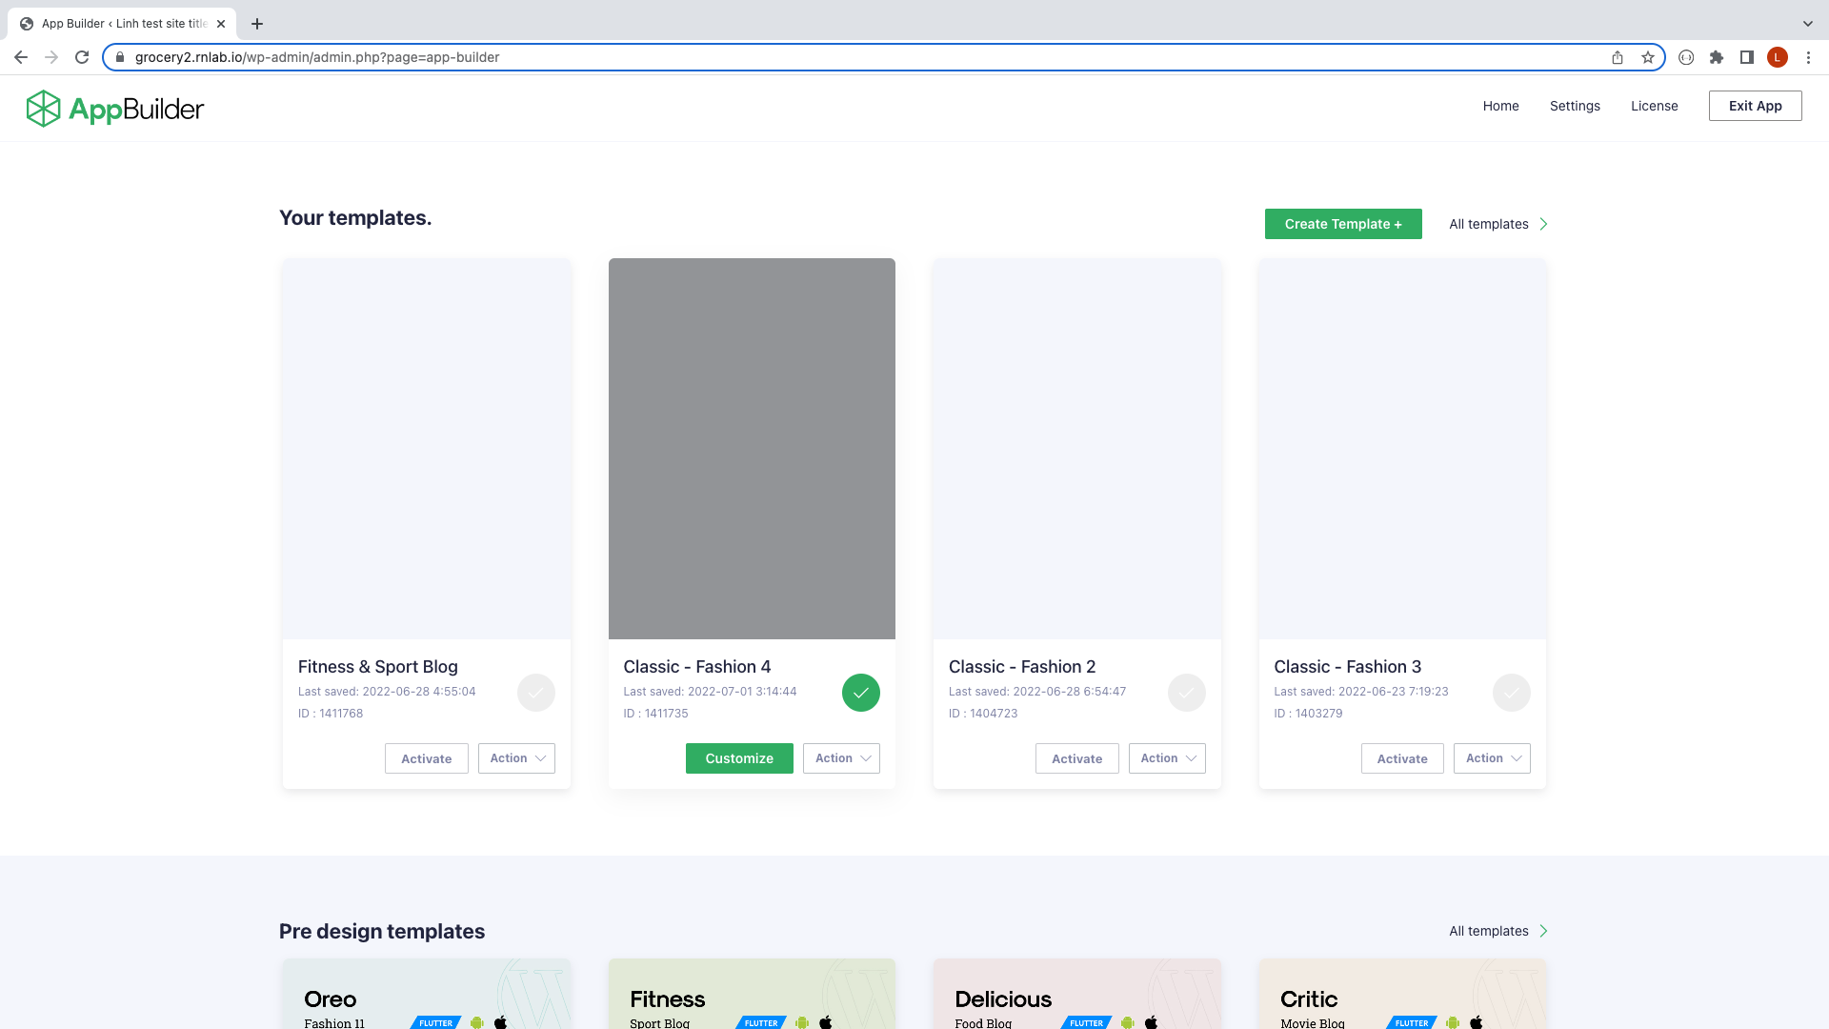Open browser extensions icon in toolbar

[1718, 57]
